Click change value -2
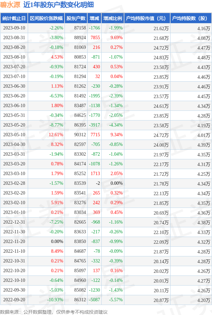The height and width of the screenshot is (315, 212). coord(98,183)
